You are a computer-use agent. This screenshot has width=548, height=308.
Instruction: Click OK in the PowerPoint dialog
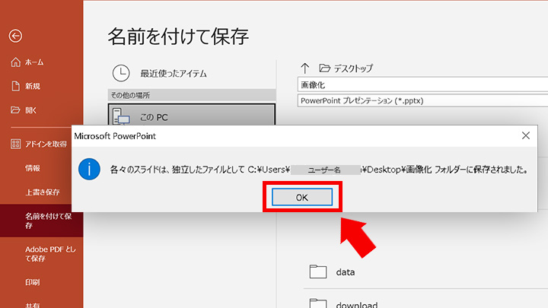[x=302, y=197]
